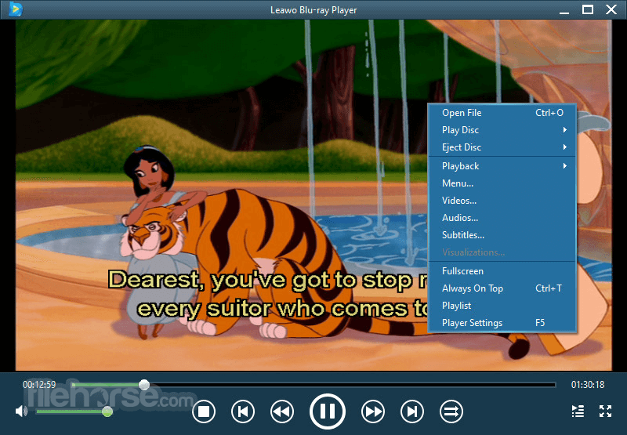Maximize the player window

pyautogui.click(x=587, y=9)
